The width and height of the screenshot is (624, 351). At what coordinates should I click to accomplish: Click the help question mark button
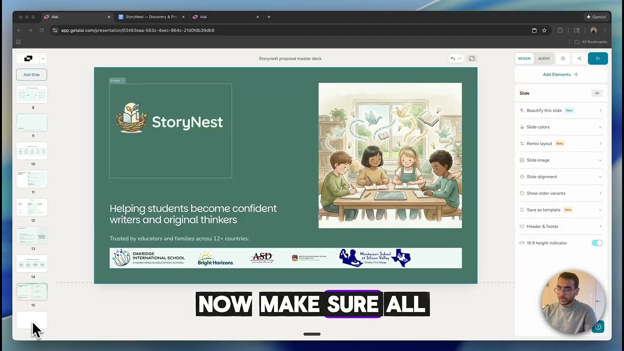click(x=598, y=327)
